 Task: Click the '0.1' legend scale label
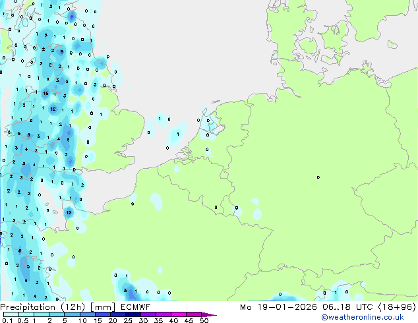(x=7, y=320)
